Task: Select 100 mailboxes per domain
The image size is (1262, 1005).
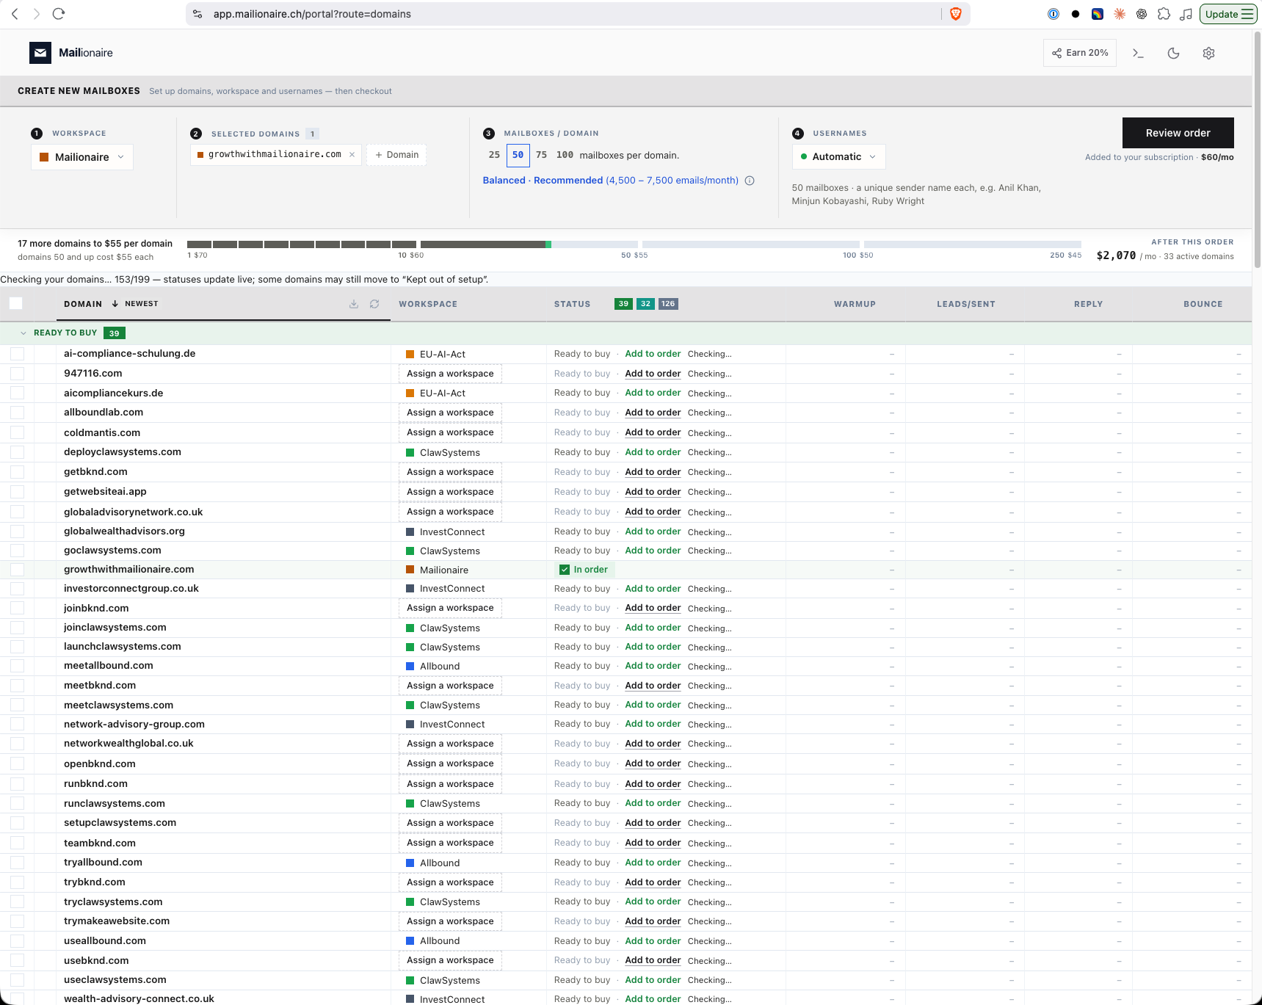Action: tap(565, 155)
